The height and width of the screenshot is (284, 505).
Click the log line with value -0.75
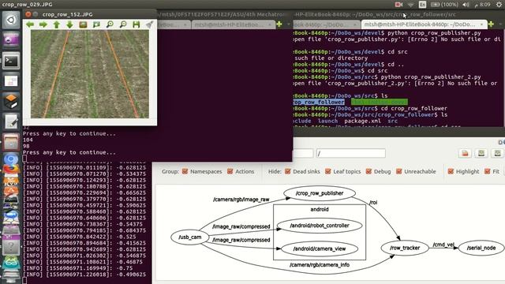click(77, 268)
